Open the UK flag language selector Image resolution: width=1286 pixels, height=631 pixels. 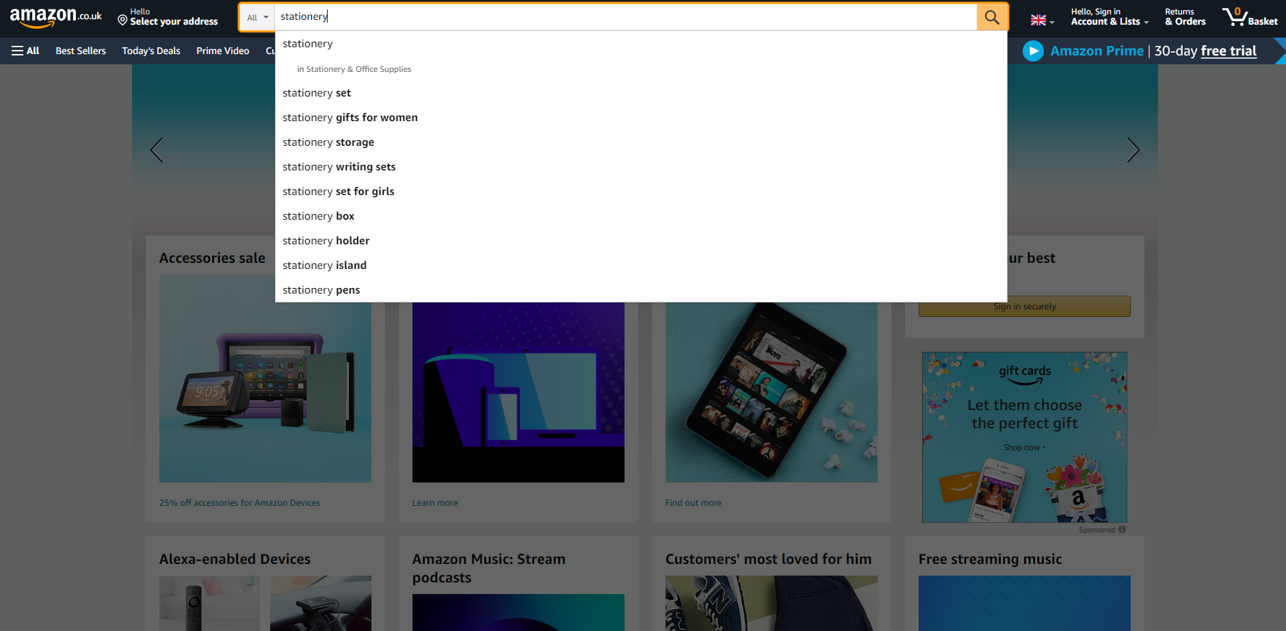(x=1042, y=21)
